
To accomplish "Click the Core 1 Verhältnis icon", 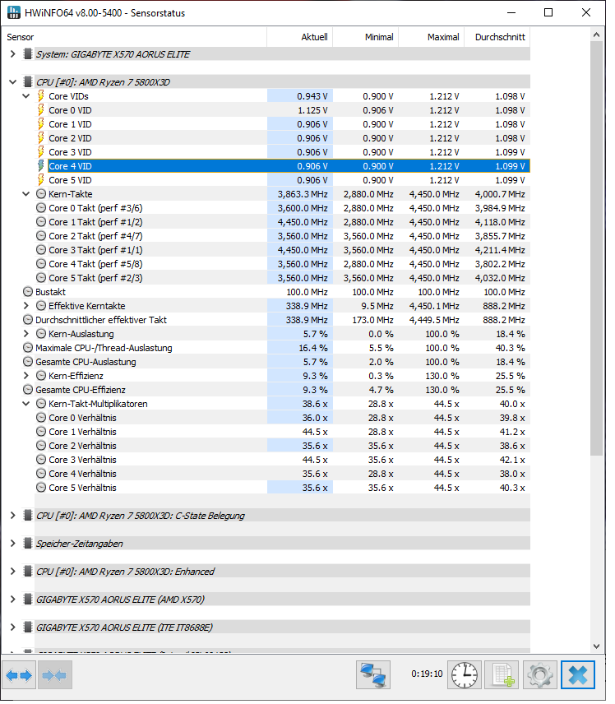I will (x=41, y=433).
